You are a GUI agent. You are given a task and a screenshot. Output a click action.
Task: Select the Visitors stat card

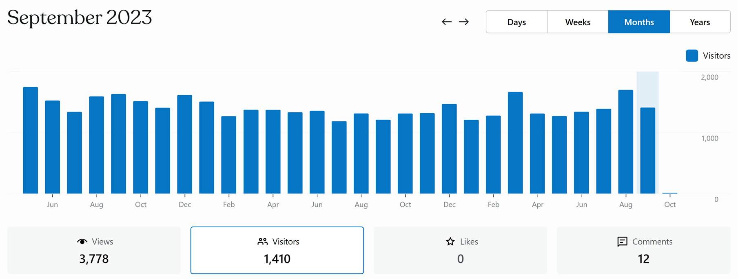tap(277, 250)
